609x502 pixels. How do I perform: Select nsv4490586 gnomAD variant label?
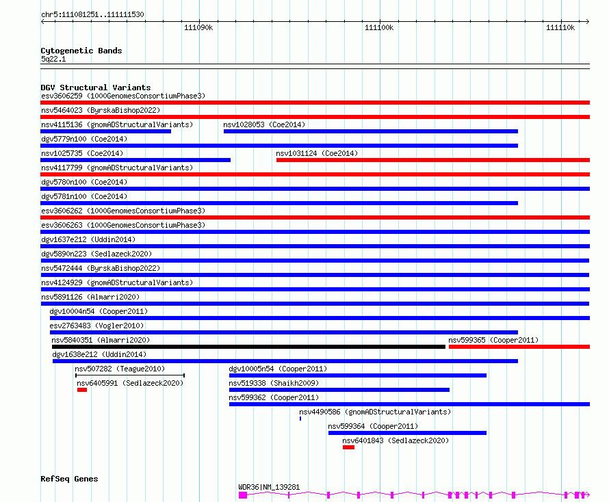tap(375, 412)
